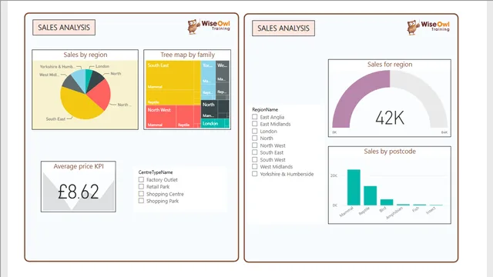This screenshot has width=493, height=277.
Task: Select London region checkbox
Action: 255,131
